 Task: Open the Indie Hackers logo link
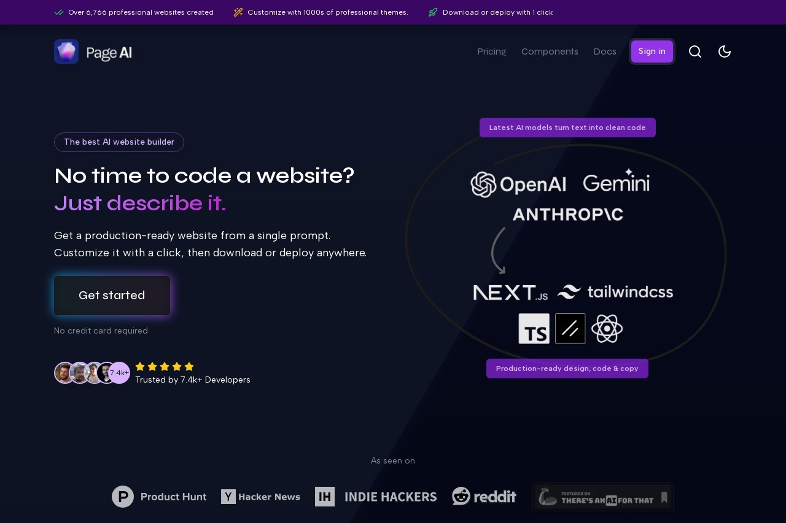[x=376, y=497]
